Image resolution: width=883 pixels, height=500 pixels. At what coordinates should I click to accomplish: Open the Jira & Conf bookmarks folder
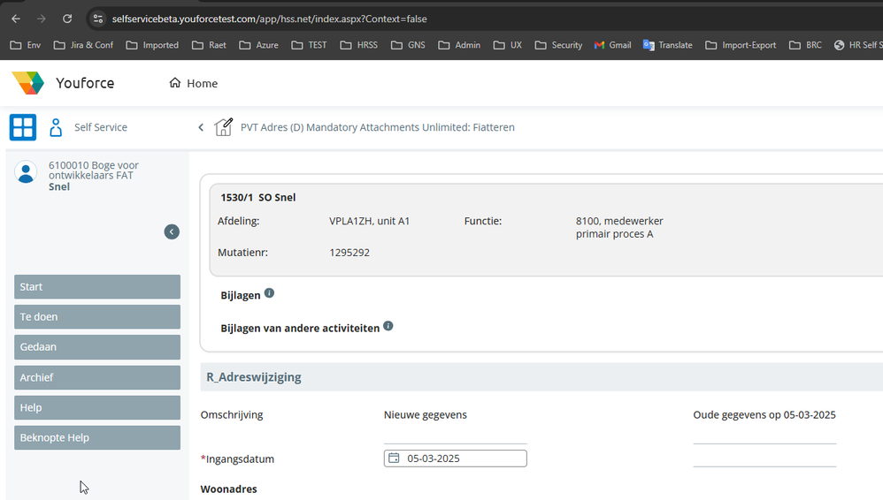(83, 45)
